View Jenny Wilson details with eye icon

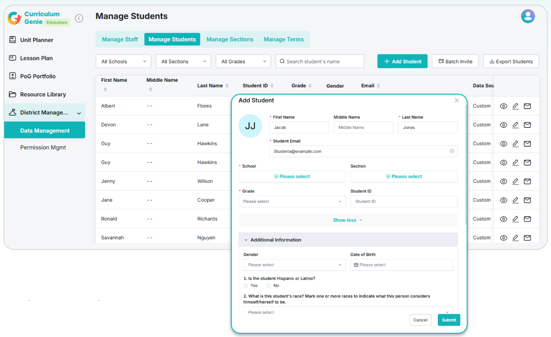click(x=504, y=181)
